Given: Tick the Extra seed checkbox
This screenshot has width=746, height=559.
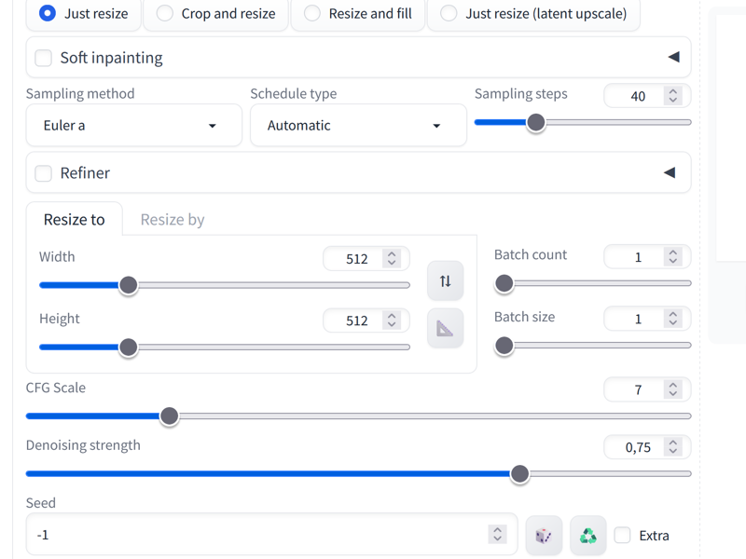Looking at the screenshot, I should click(622, 535).
